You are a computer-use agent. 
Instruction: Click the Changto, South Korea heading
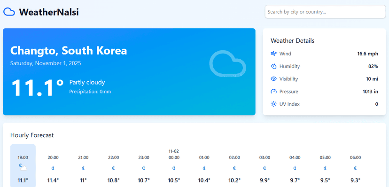click(69, 51)
